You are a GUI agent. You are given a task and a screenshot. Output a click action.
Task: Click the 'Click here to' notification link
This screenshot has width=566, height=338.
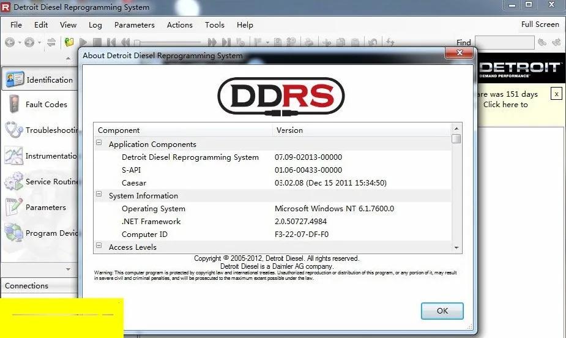pyautogui.click(x=505, y=105)
